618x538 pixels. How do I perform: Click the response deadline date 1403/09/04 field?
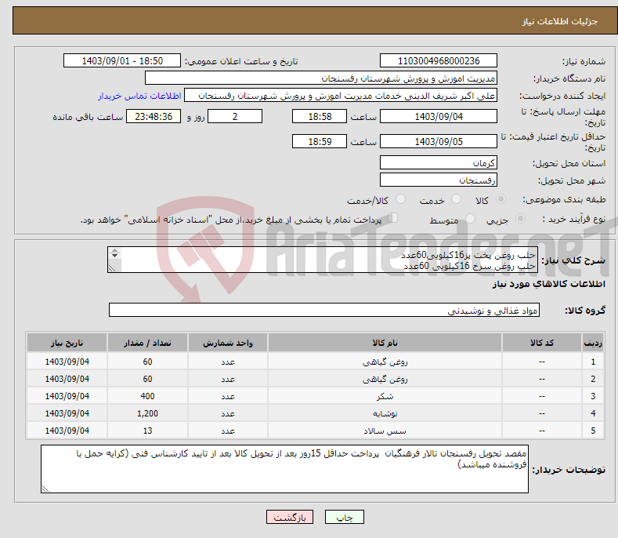[x=439, y=116]
